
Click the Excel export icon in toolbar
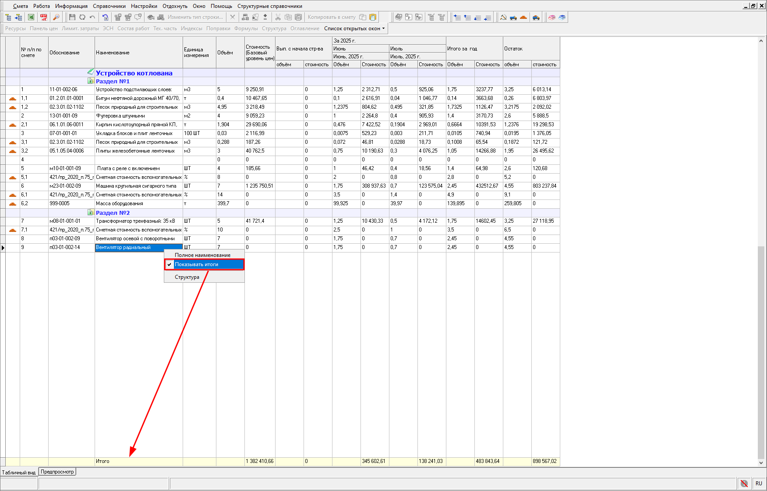coord(31,17)
